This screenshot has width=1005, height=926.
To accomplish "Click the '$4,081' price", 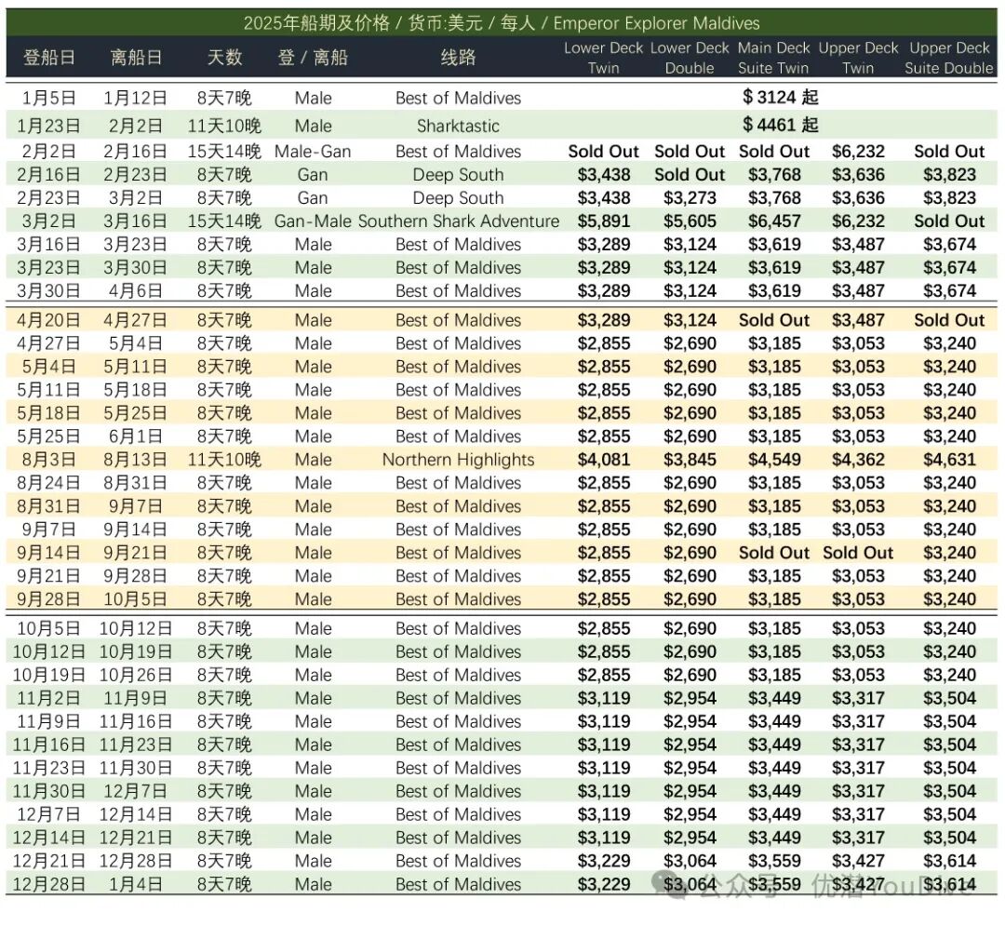I will 604,460.
